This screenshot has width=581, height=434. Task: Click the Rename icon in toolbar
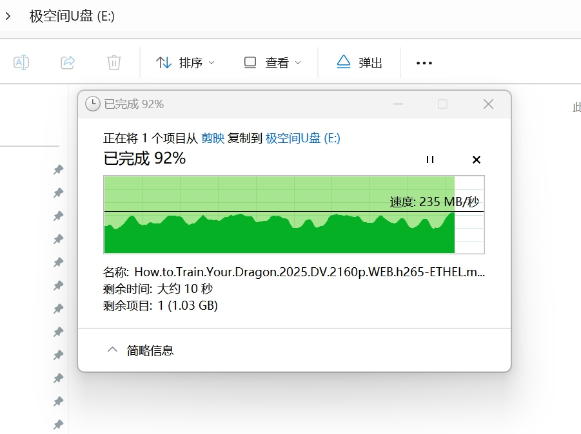21,62
